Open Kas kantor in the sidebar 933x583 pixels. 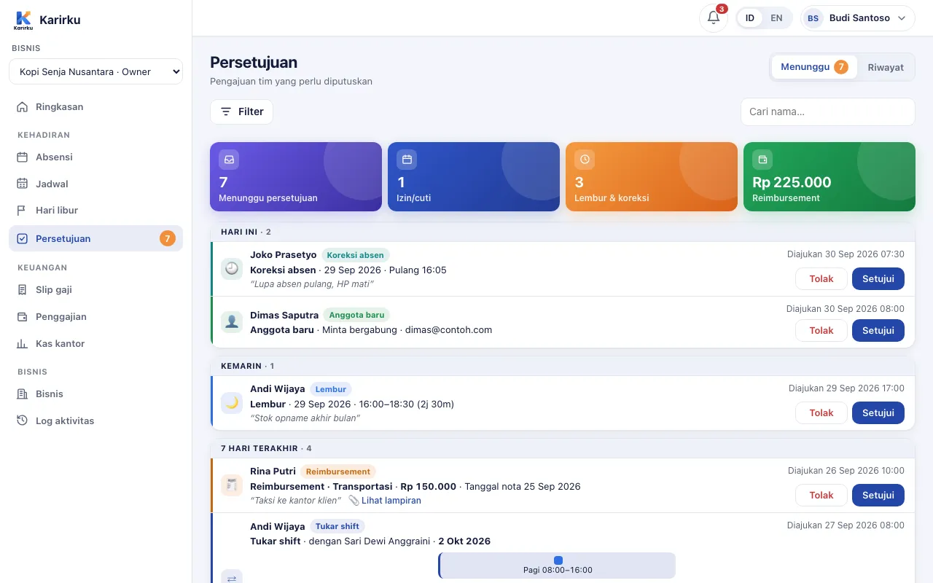tap(95, 343)
